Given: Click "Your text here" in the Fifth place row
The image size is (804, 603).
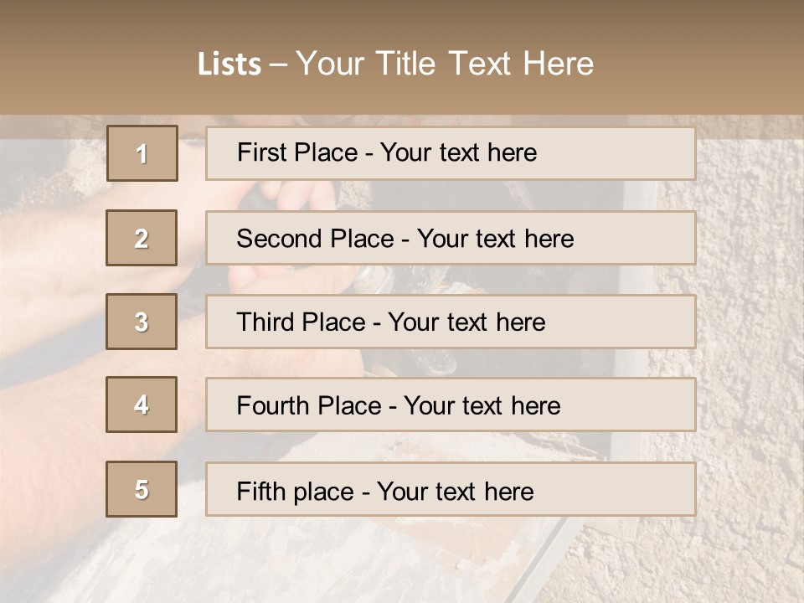Looking at the screenshot, I should (x=455, y=491).
